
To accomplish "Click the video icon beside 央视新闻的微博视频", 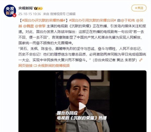I will pyautogui.click(x=35, y=66).
